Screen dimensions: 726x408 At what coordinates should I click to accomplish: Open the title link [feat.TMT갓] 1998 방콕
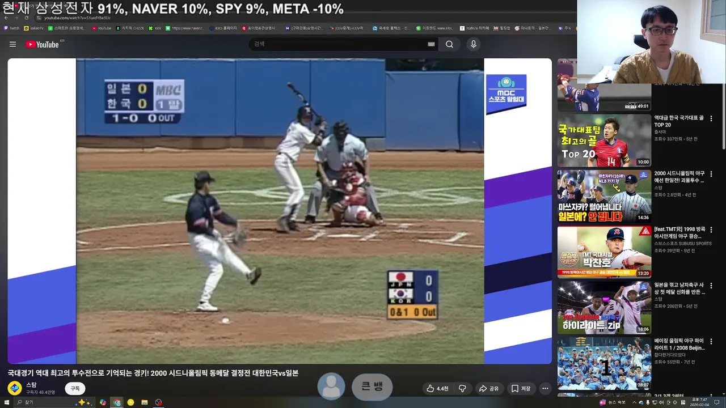pos(678,232)
